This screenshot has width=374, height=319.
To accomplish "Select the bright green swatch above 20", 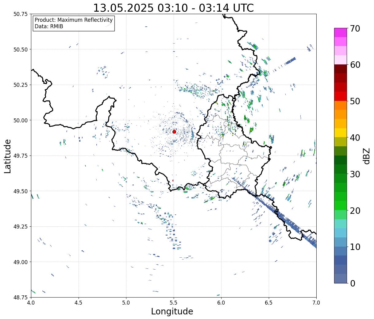I will click(x=341, y=205).
